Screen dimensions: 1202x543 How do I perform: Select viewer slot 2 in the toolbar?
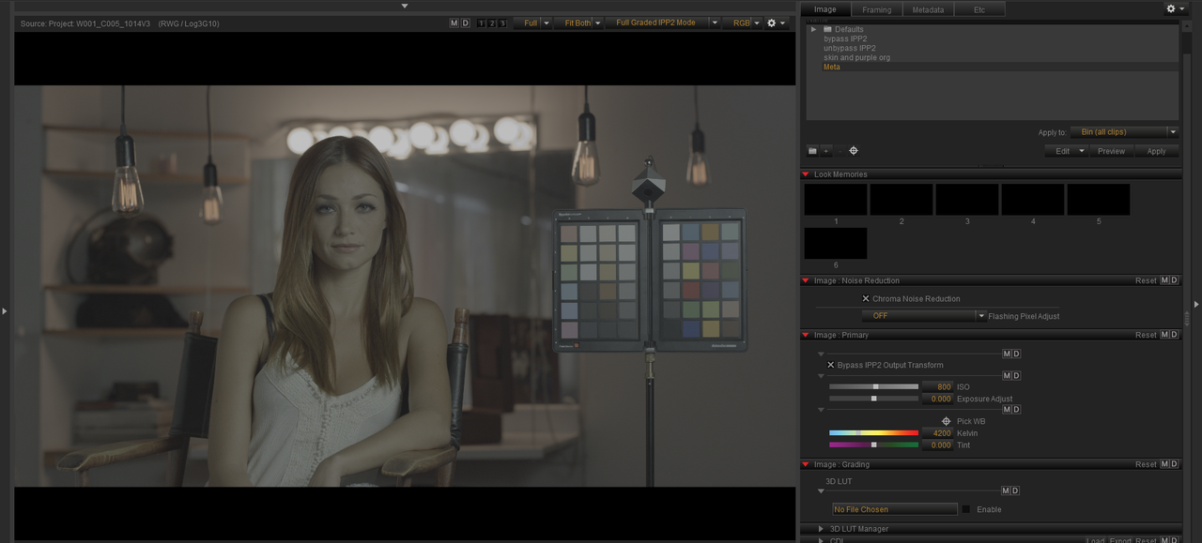click(492, 23)
